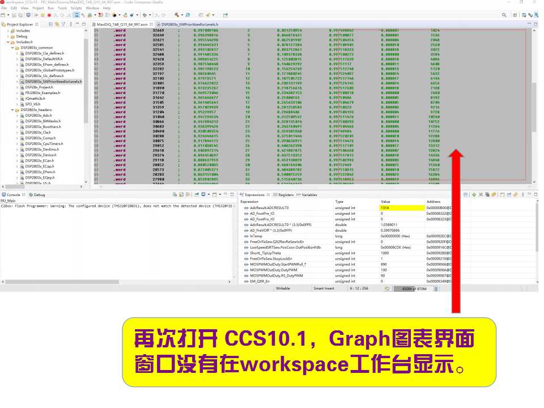Click remove selected expression icon
Viewport: 544px width, 408px height.
(481, 194)
